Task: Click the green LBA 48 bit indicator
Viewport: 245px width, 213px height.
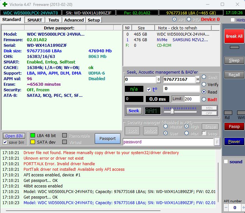Action: tap(33, 135)
